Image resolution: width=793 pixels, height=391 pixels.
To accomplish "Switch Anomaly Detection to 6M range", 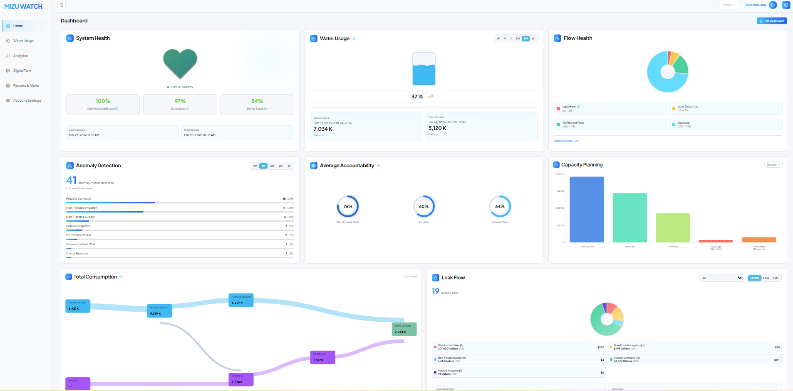I will click(281, 166).
